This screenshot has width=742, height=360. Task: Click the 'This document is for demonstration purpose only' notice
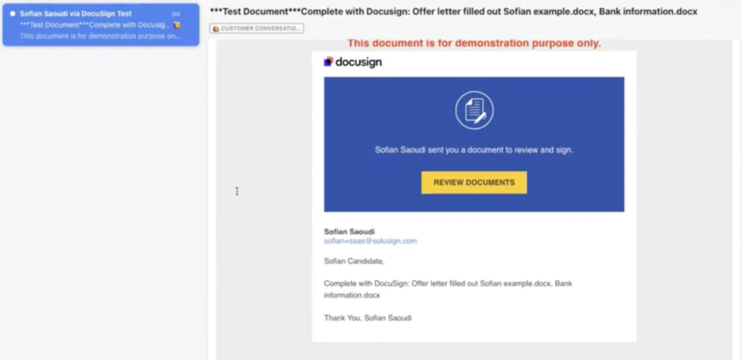pyautogui.click(x=474, y=43)
